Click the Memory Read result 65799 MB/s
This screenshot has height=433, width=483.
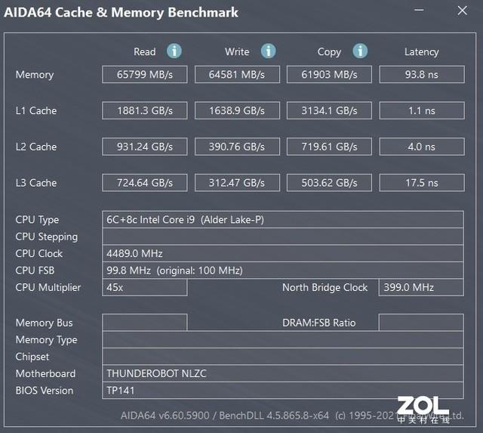(145, 75)
